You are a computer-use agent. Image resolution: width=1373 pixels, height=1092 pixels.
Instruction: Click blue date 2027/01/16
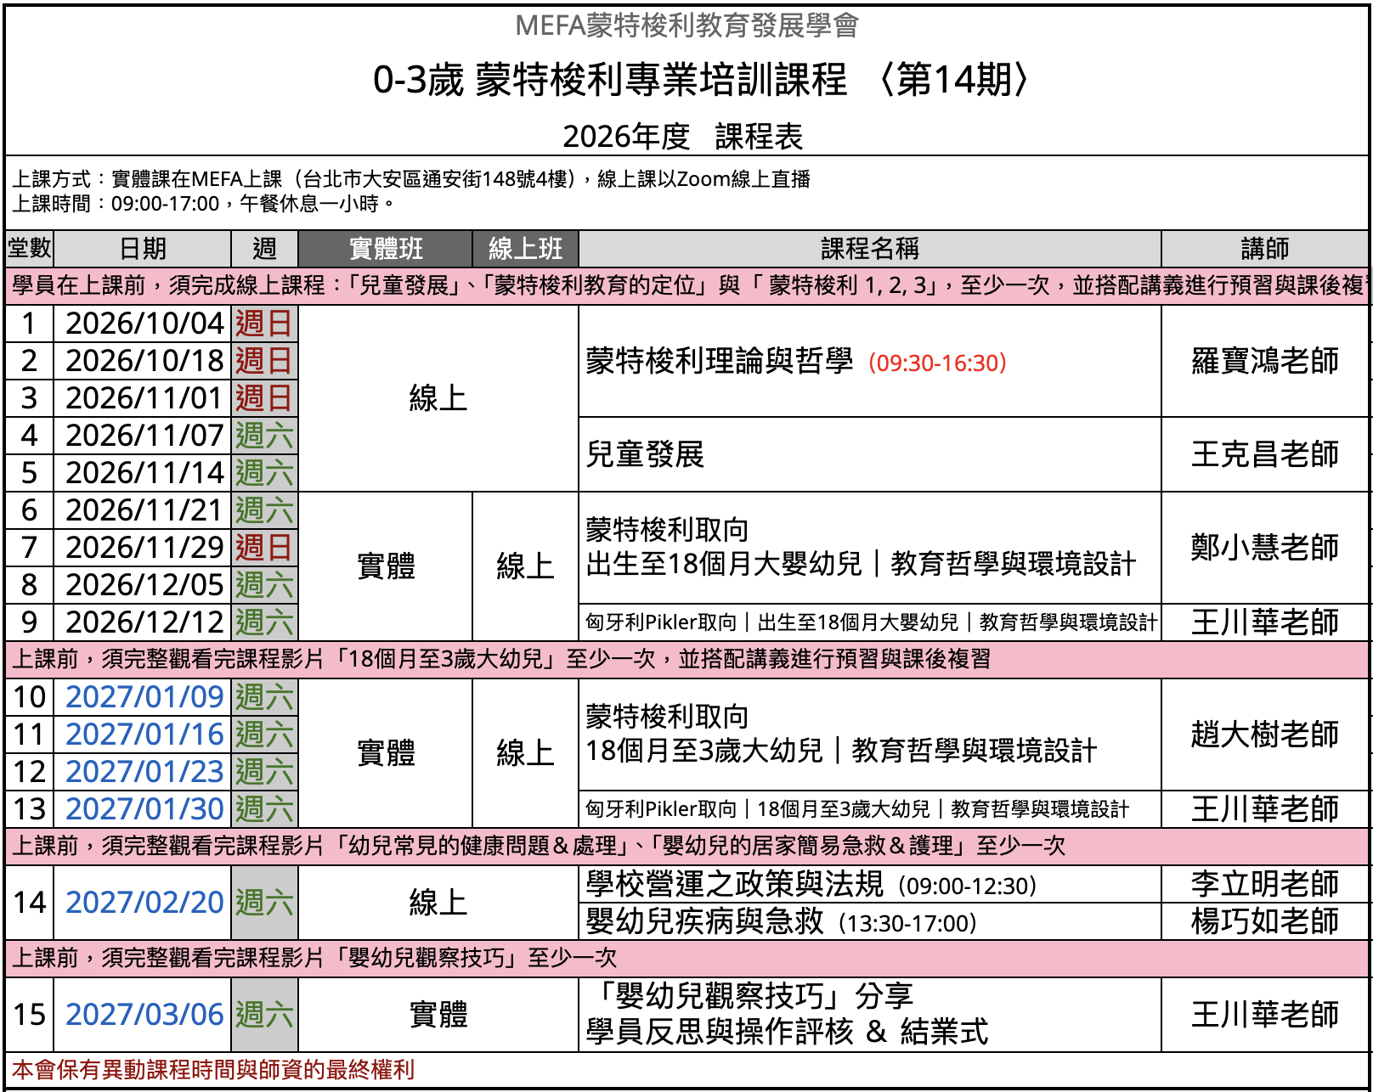(x=144, y=735)
